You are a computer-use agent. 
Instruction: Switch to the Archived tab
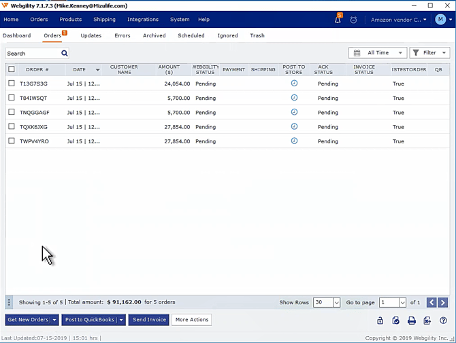click(154, 35)
